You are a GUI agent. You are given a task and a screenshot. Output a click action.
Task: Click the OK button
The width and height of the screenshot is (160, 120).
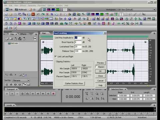[100, 71]
